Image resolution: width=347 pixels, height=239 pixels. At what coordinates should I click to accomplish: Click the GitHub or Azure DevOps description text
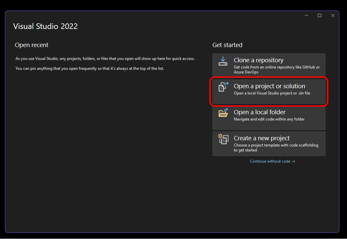(276, 69)
